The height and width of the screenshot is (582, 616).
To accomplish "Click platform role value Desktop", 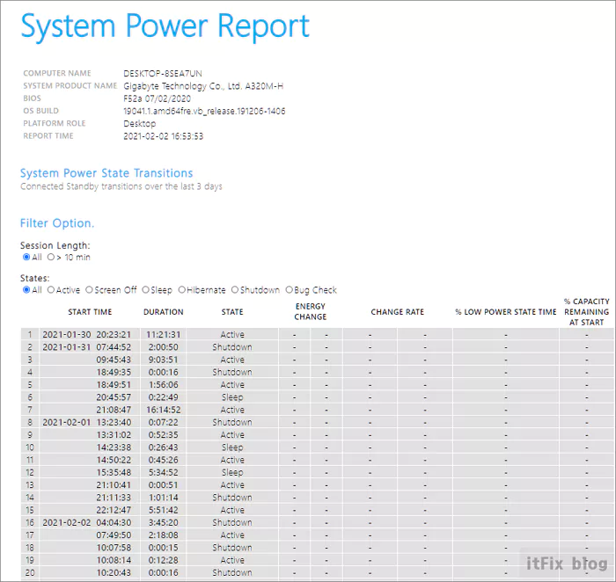I will pos(139,124).
